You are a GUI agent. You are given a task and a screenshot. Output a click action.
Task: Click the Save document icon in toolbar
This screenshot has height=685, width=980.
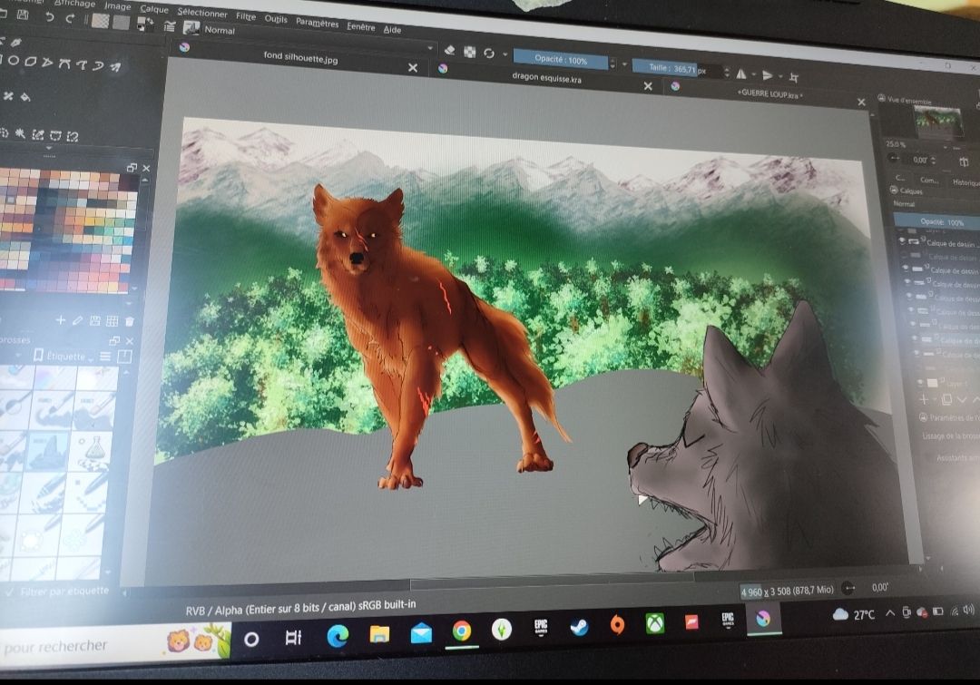[23, 14]
